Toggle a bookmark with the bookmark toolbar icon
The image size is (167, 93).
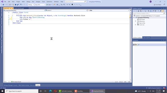coord(72,5)
